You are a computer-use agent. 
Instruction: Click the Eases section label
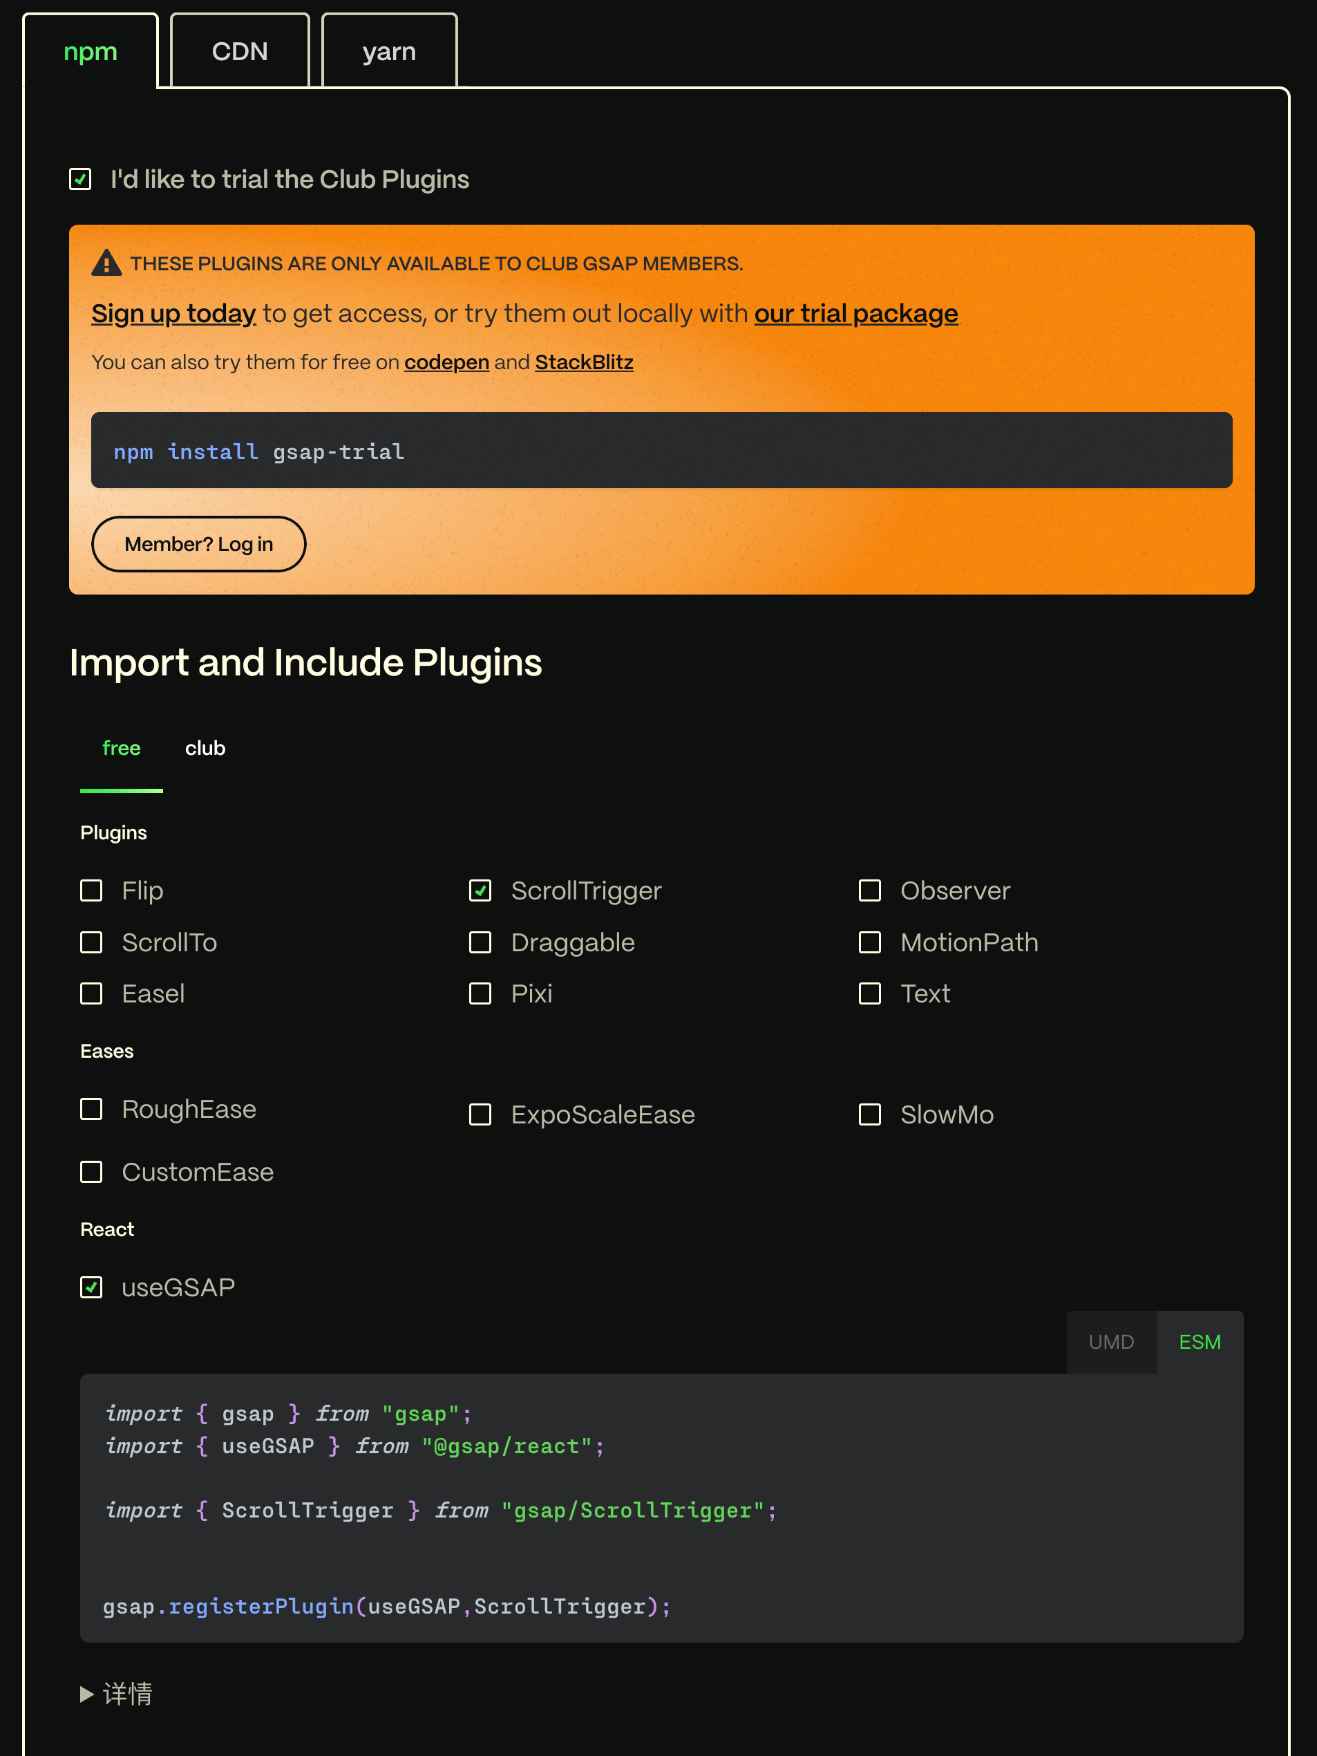point(107,1051)
